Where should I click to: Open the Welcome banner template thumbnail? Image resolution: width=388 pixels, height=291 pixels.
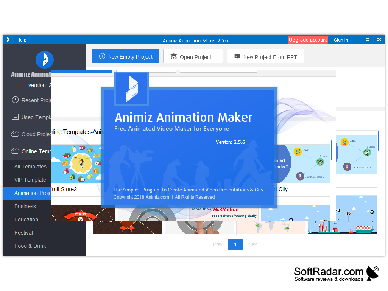pos(83,213)
